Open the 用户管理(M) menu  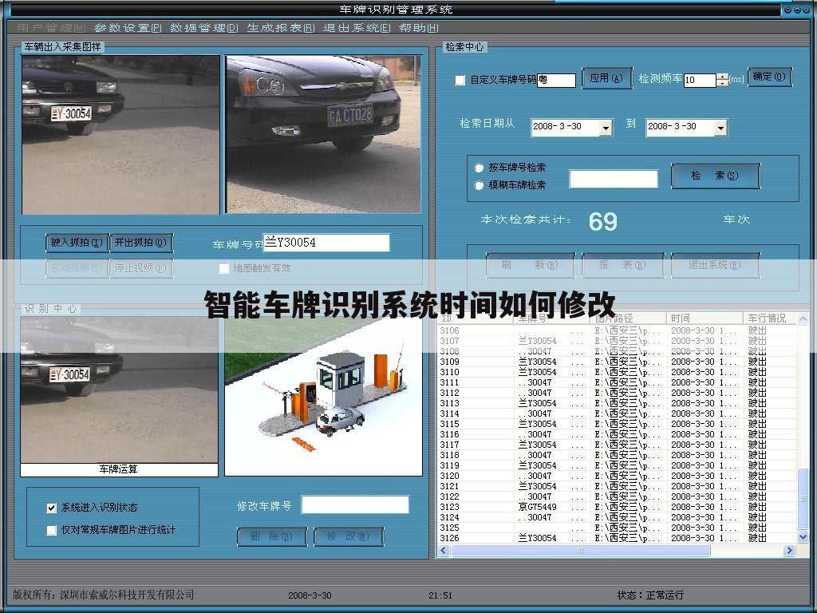point(51,28)
